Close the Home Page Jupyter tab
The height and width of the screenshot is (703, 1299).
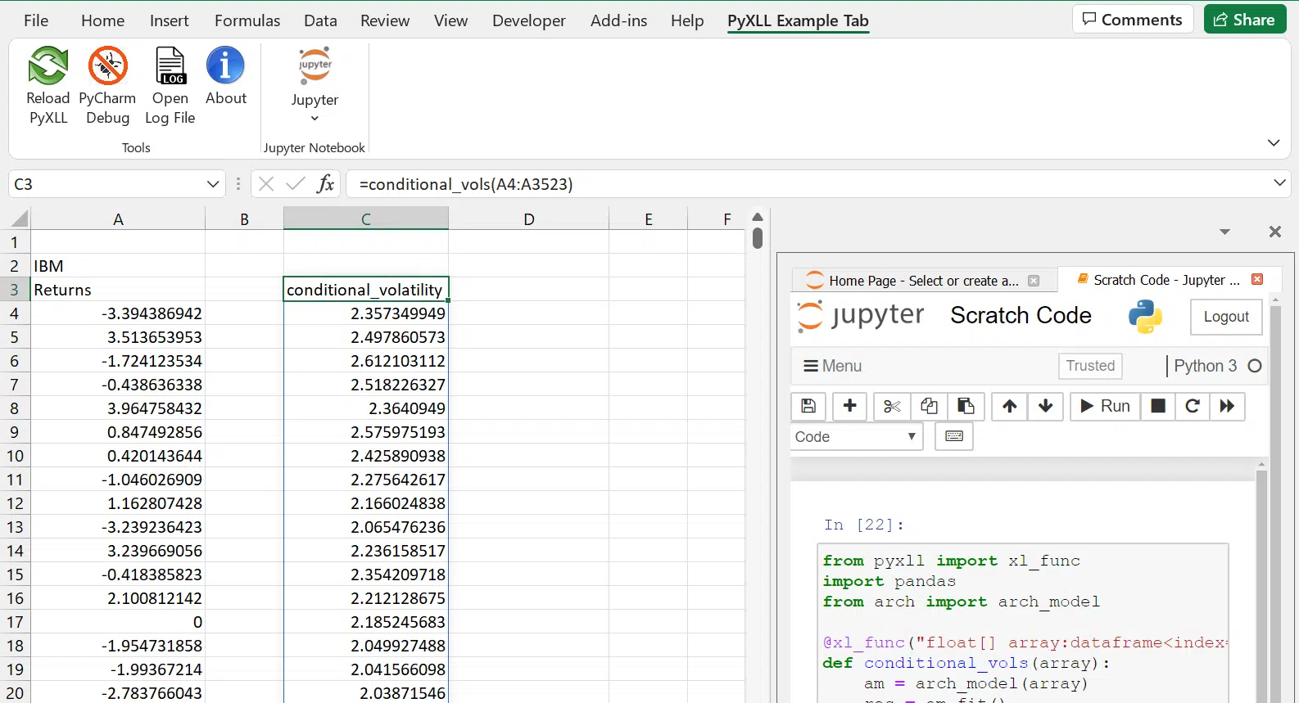pyautogui.click(x=1034, y=281)
